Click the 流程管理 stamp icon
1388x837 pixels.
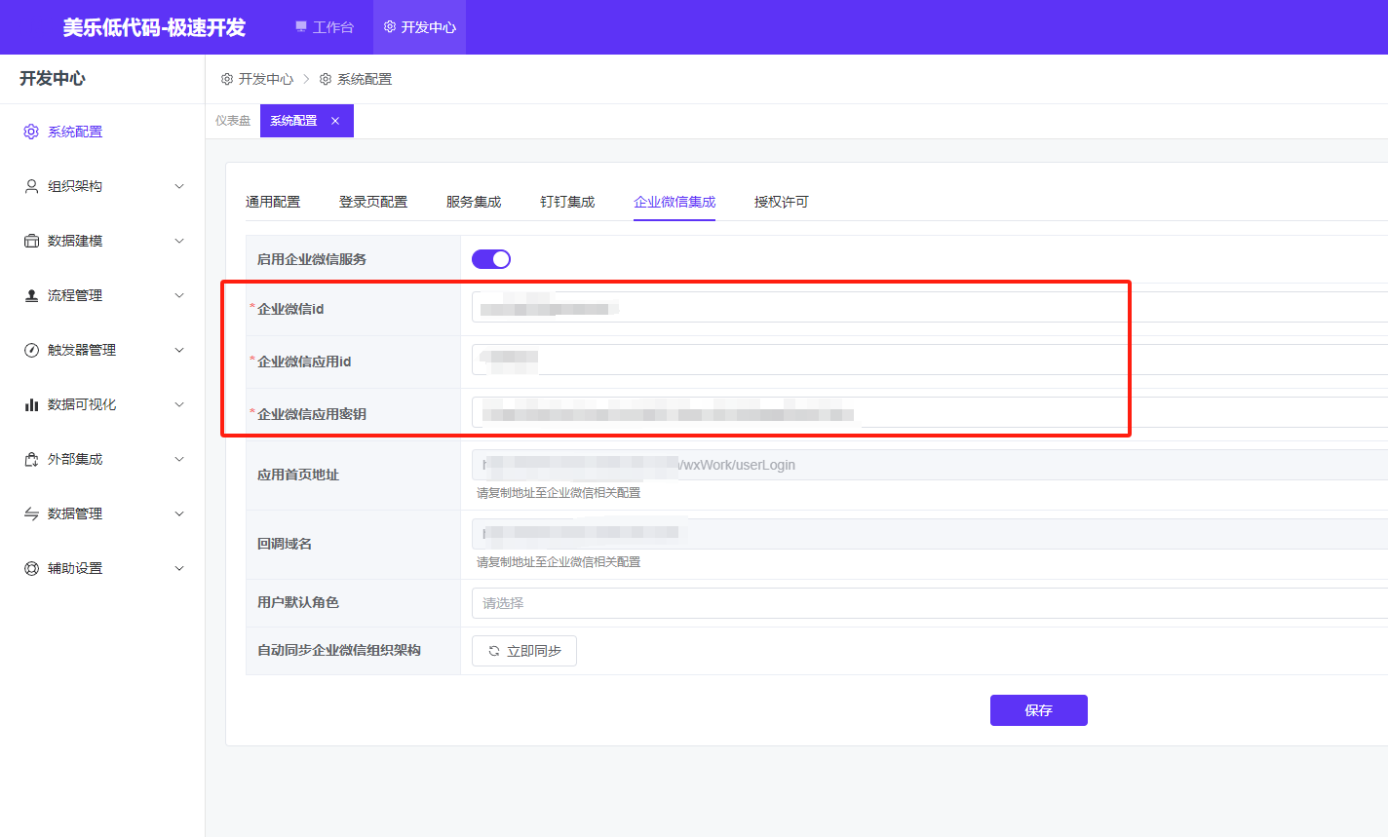coord(31,295)
